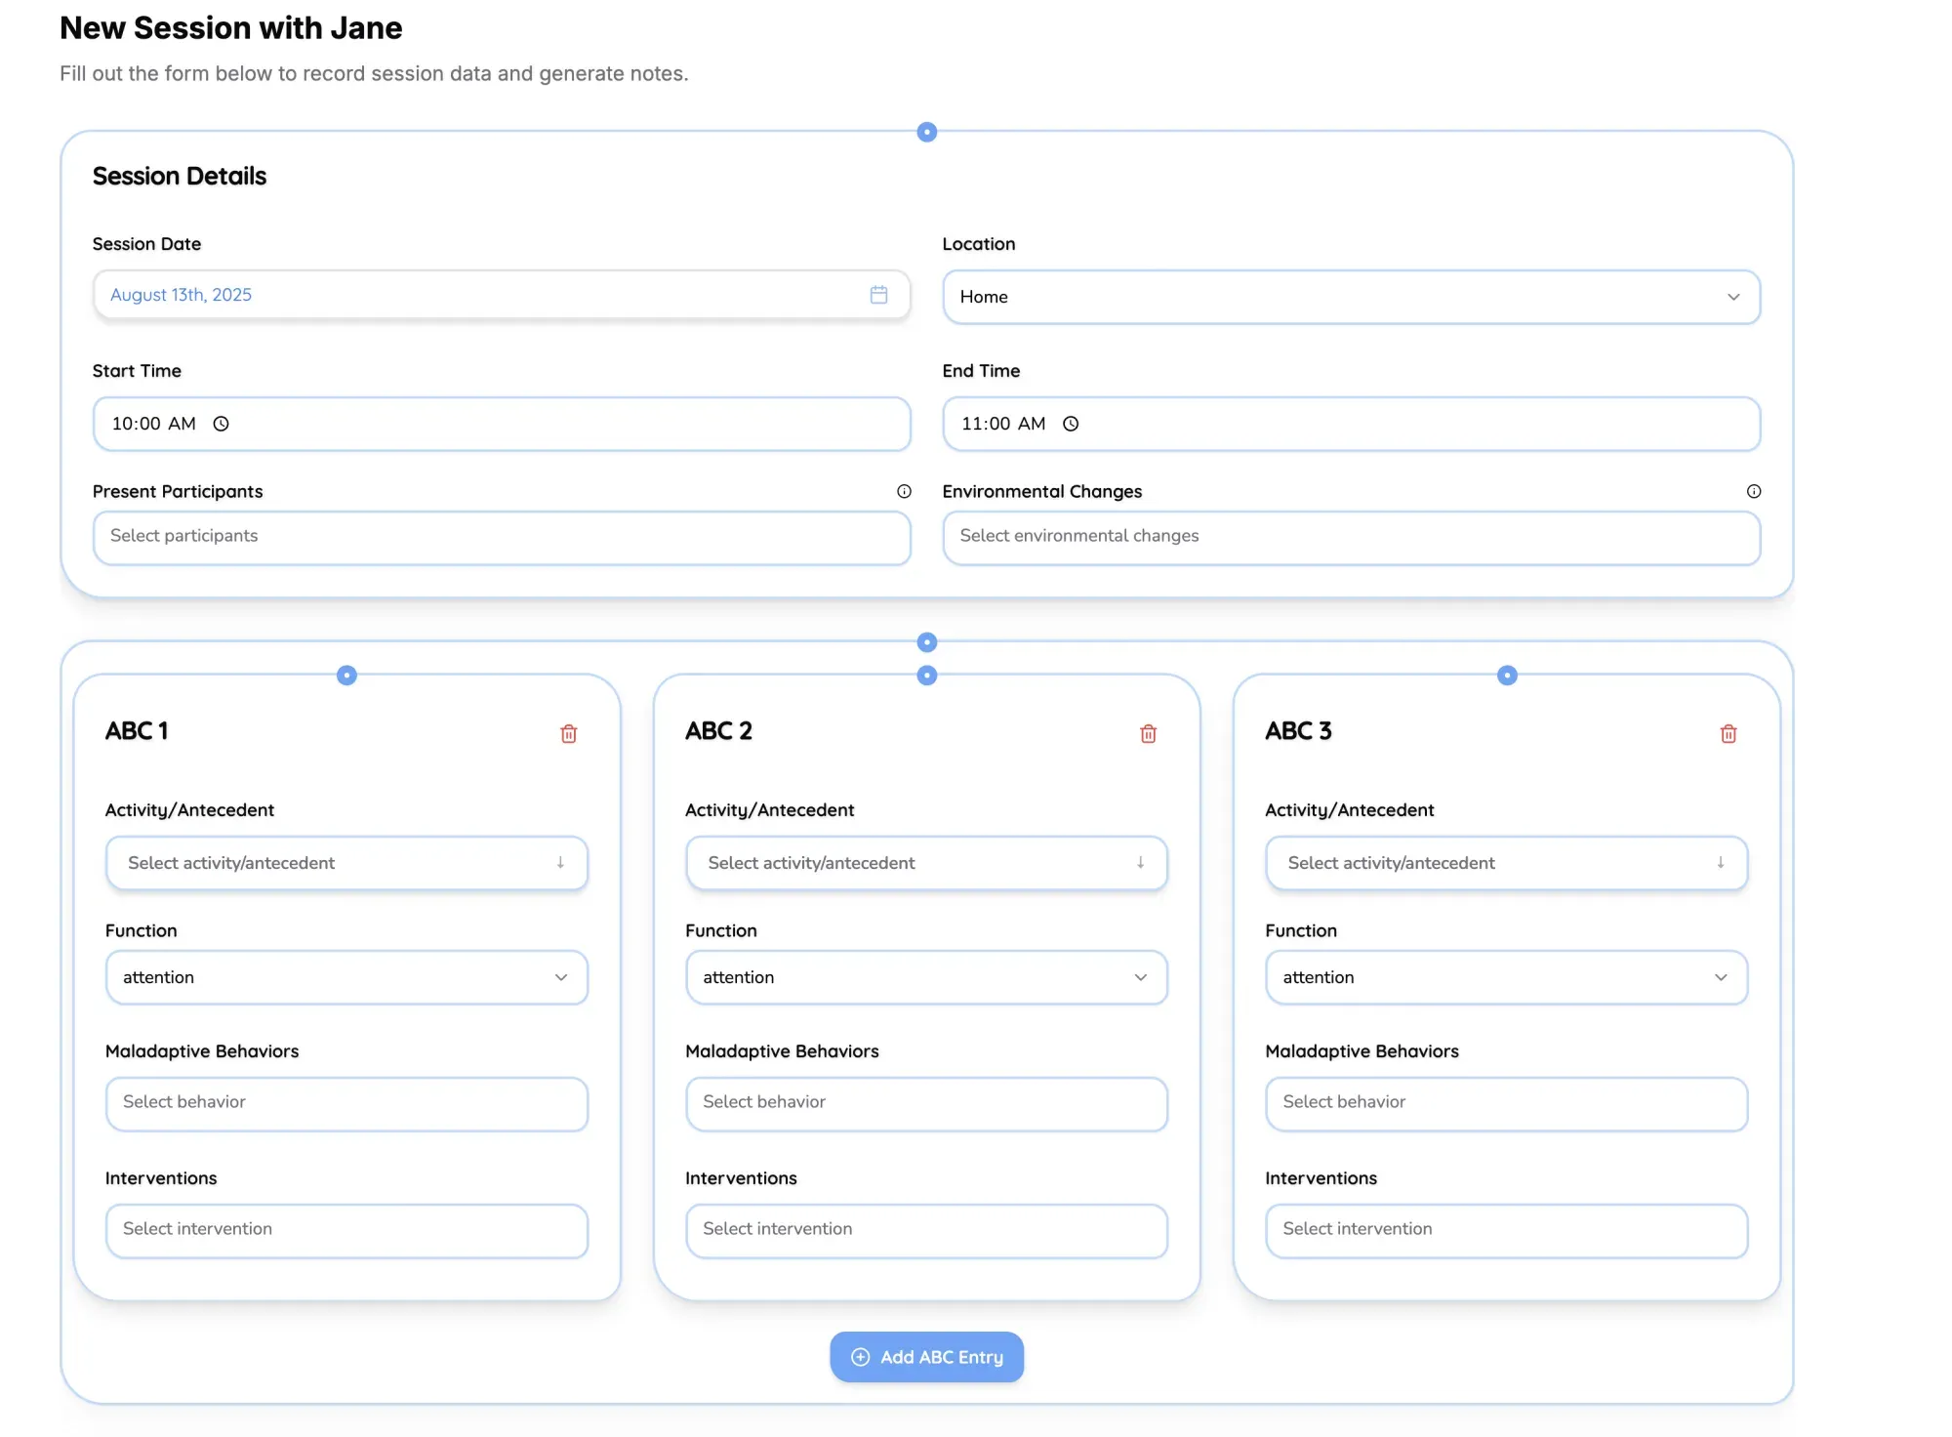
Task: Show info for Present Participants
Action: point(904,491)
